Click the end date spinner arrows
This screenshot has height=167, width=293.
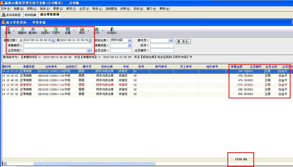pyautogui.click(x=90, y=40)
